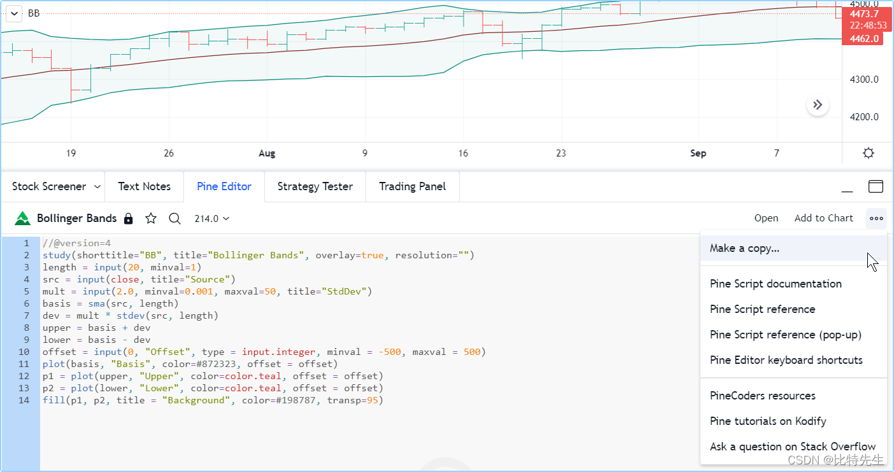
Task: Click the fill(p1, p2...) code line
Action: 213,400
